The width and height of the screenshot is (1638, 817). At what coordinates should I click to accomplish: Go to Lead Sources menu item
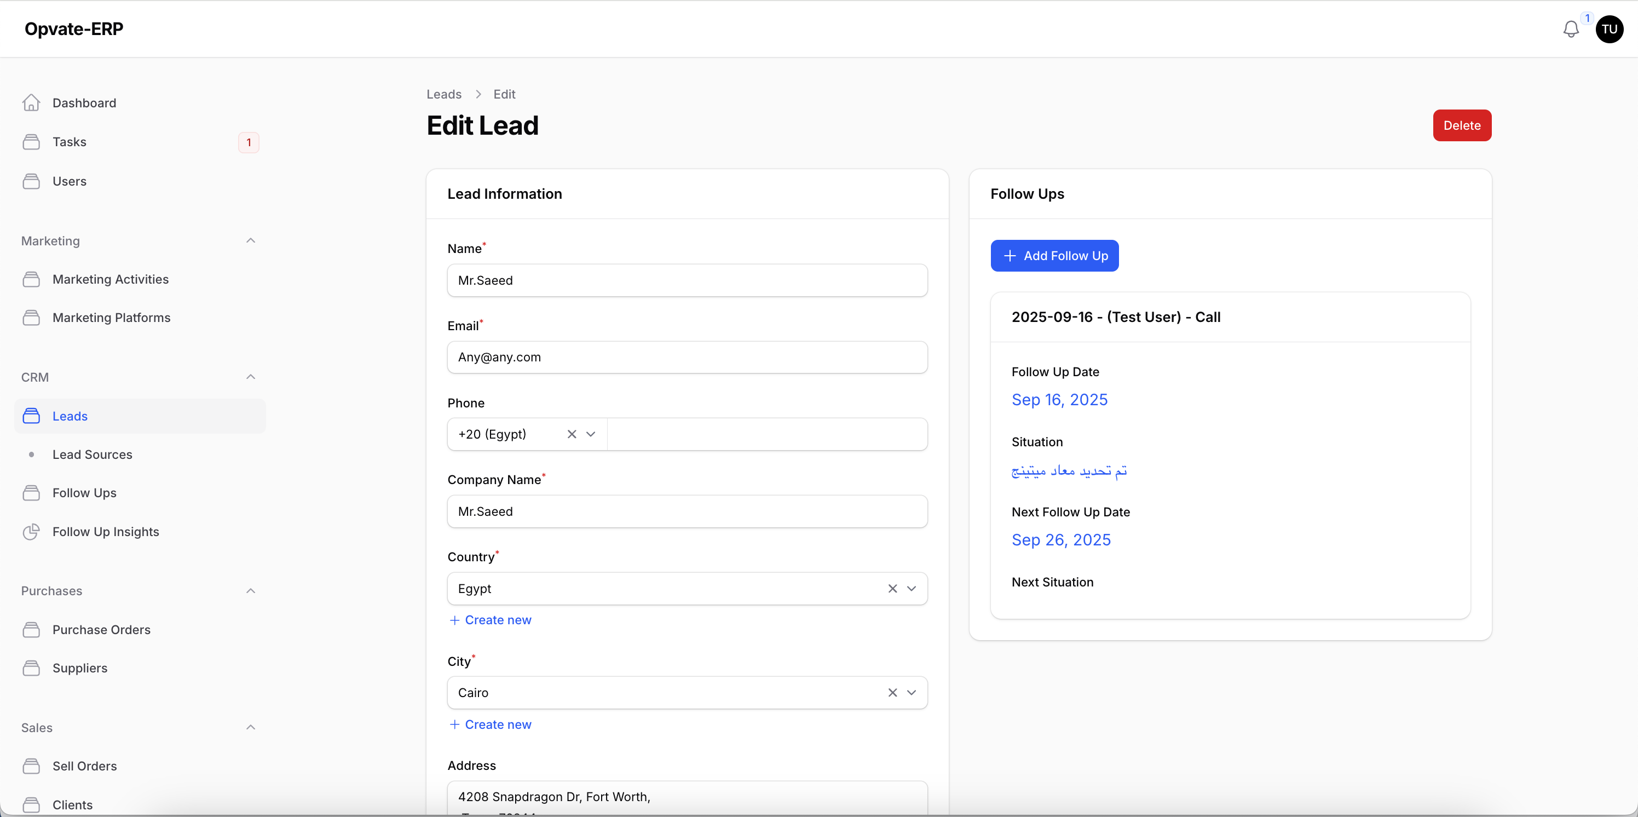click(92, 454)
